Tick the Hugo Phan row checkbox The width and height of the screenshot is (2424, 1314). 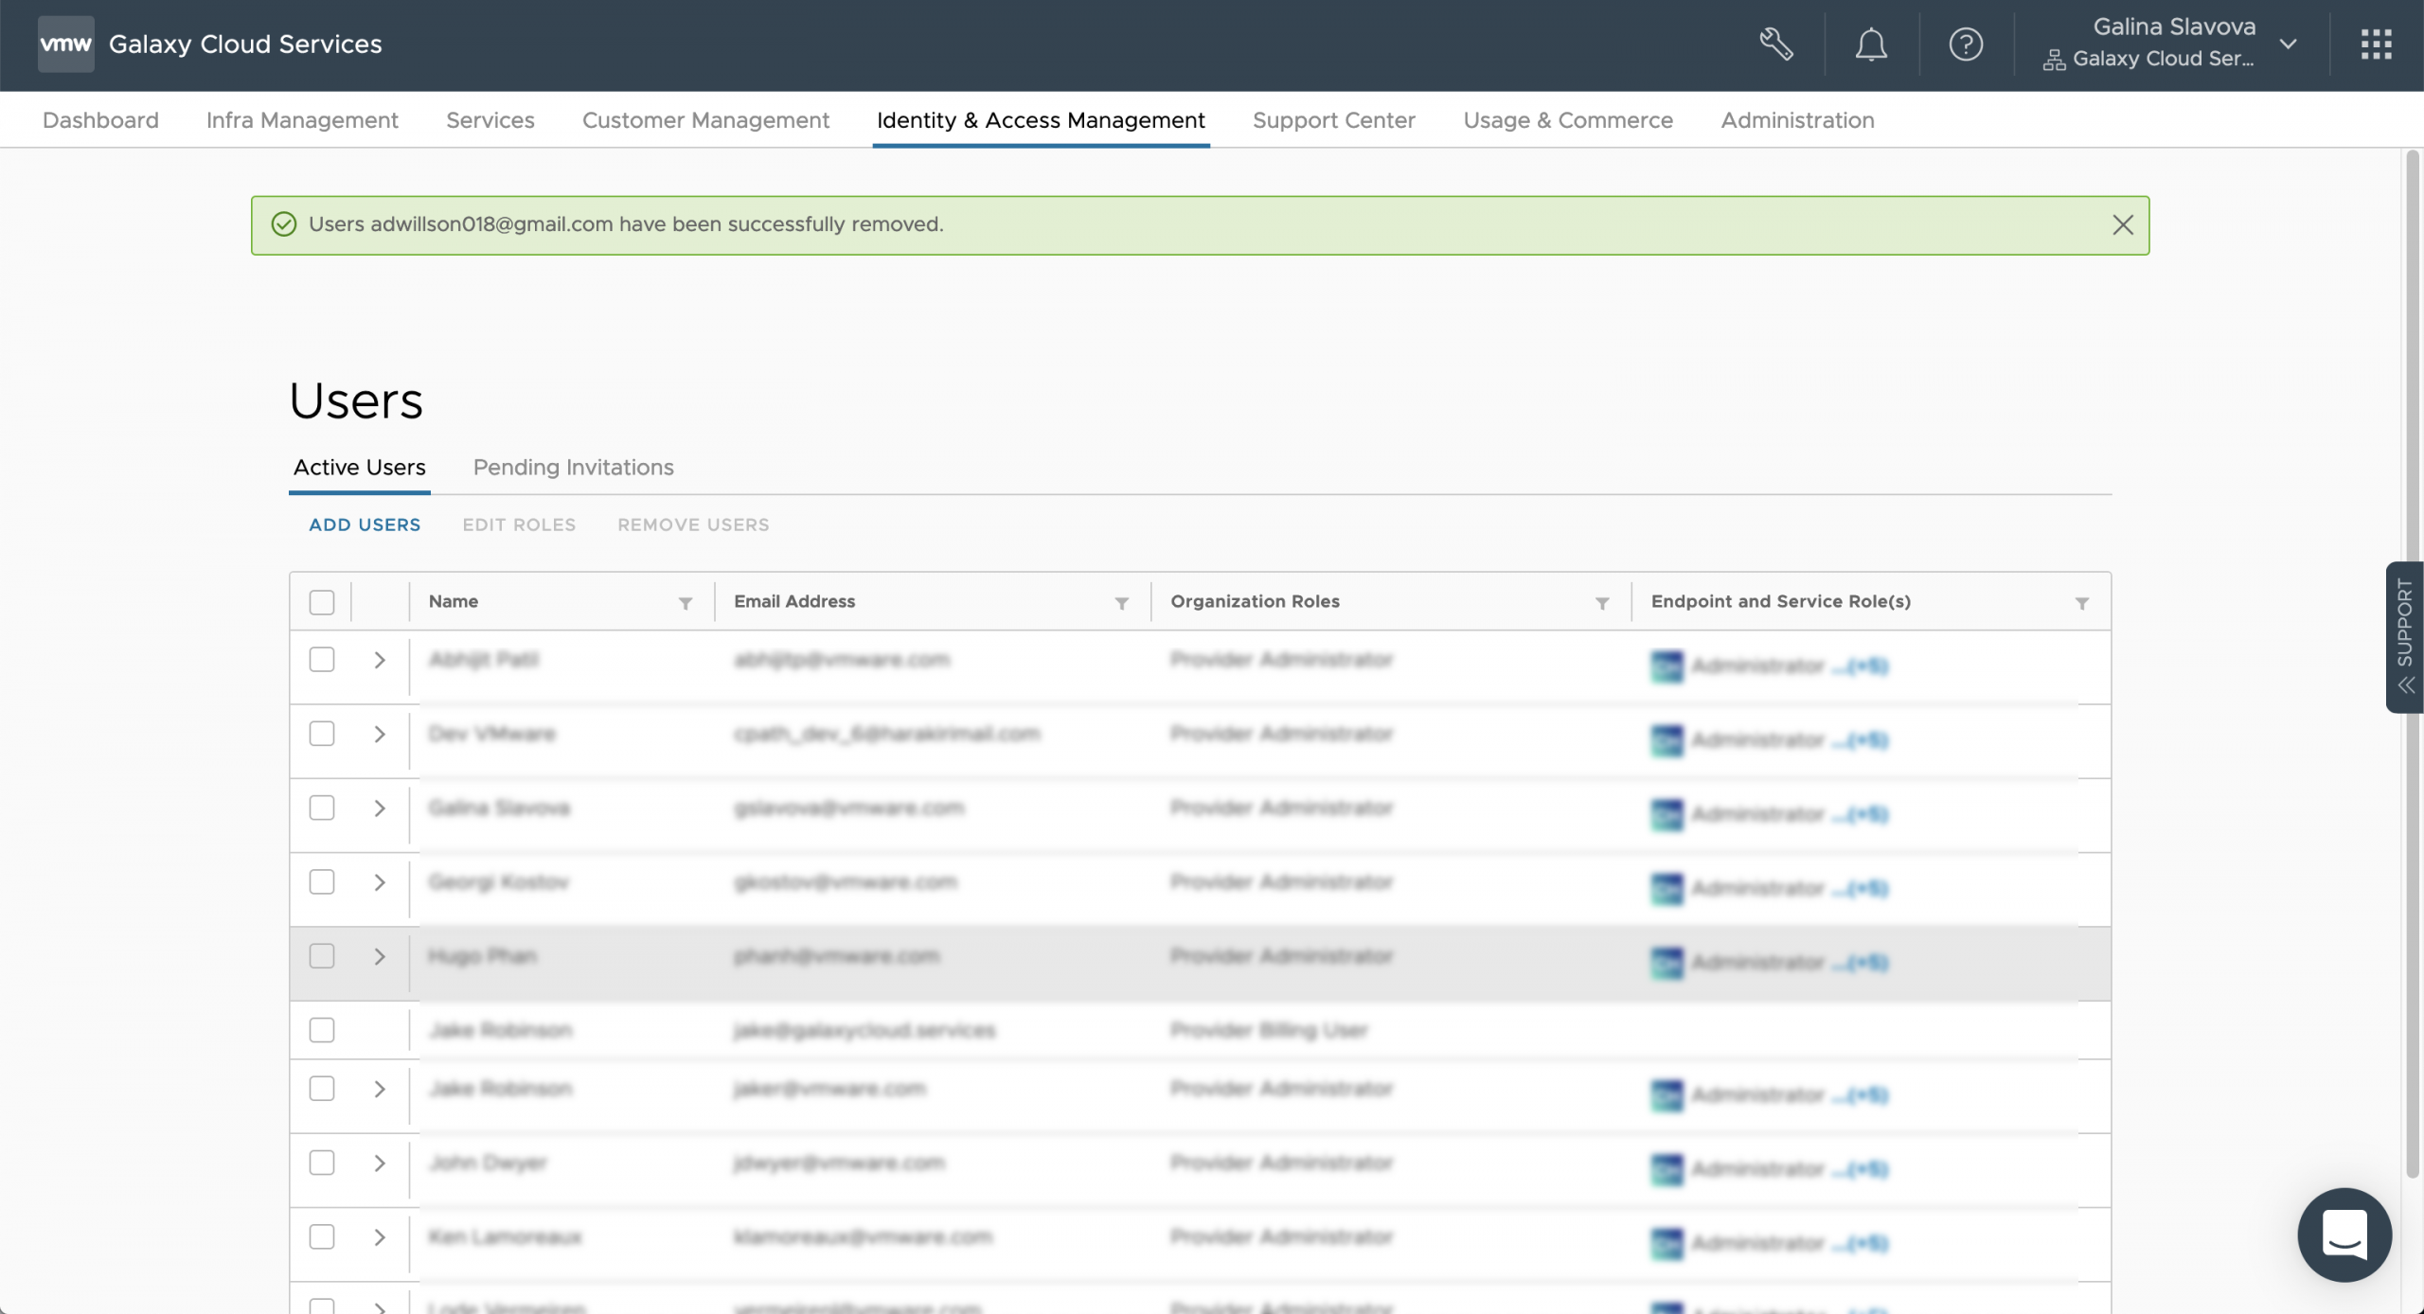pyautogui.click(x=322, y=956)
